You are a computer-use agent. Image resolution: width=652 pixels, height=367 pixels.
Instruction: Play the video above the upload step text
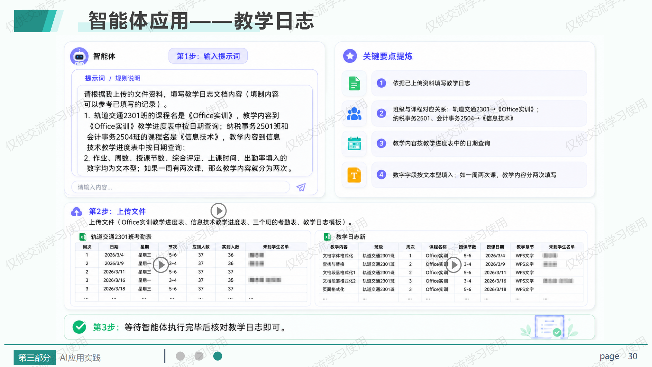click(x=219, y=211)
